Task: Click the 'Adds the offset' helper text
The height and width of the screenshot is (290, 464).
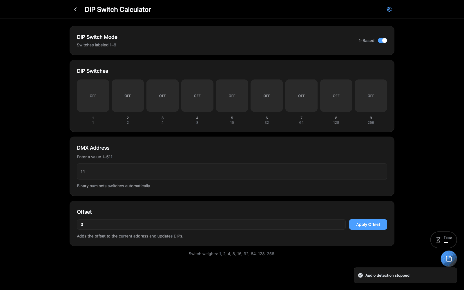Action: point(130,236)
